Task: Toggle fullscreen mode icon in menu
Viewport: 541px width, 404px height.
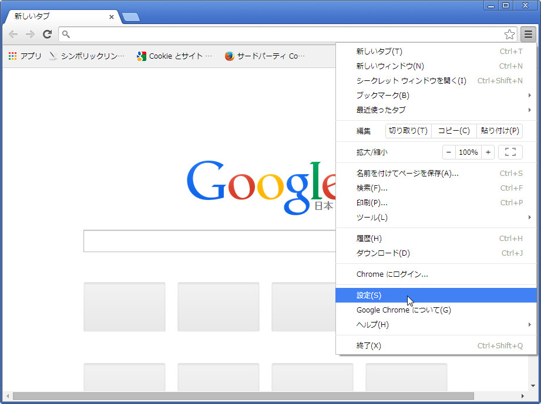Action: point(510,152)
